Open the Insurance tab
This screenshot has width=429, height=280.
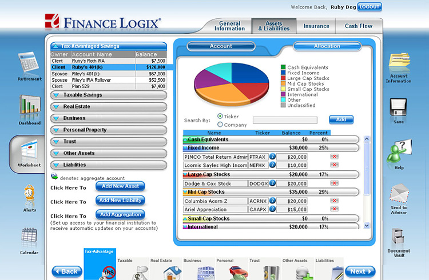pos(316,26)
